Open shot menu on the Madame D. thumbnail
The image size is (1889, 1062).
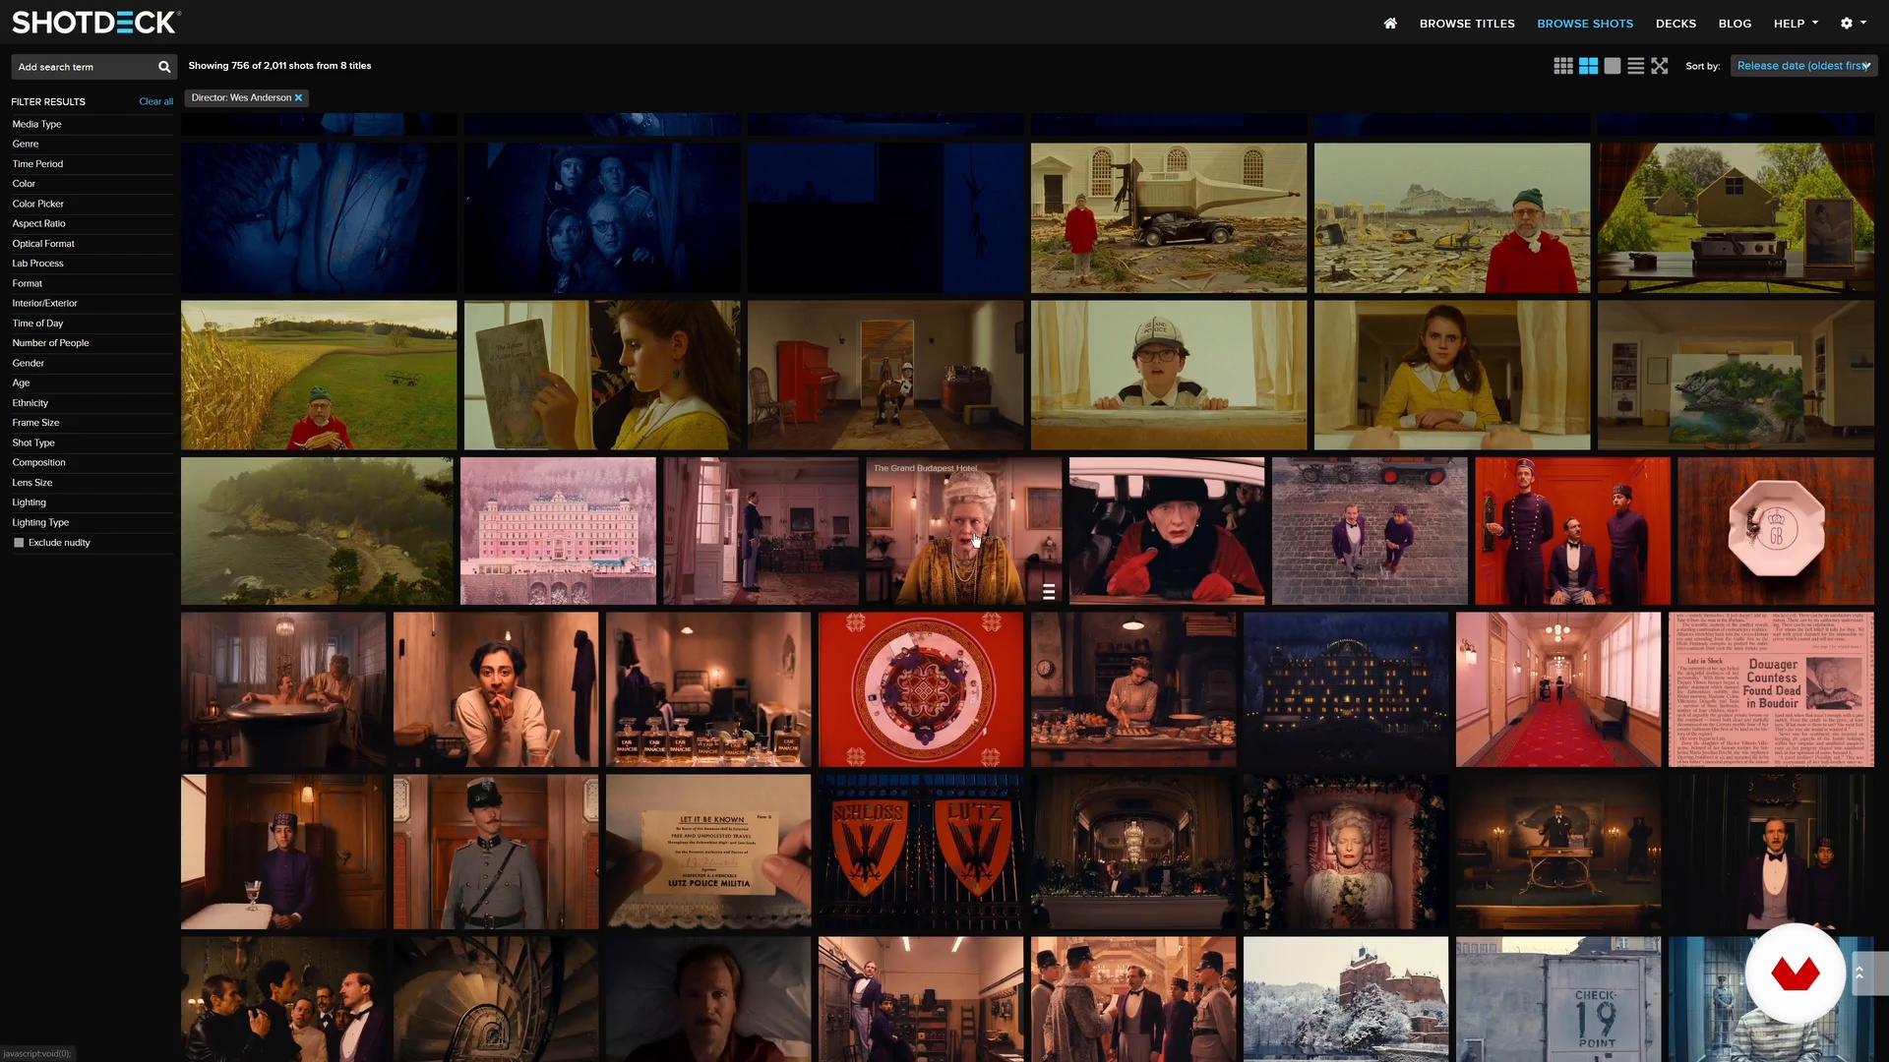1049,592
